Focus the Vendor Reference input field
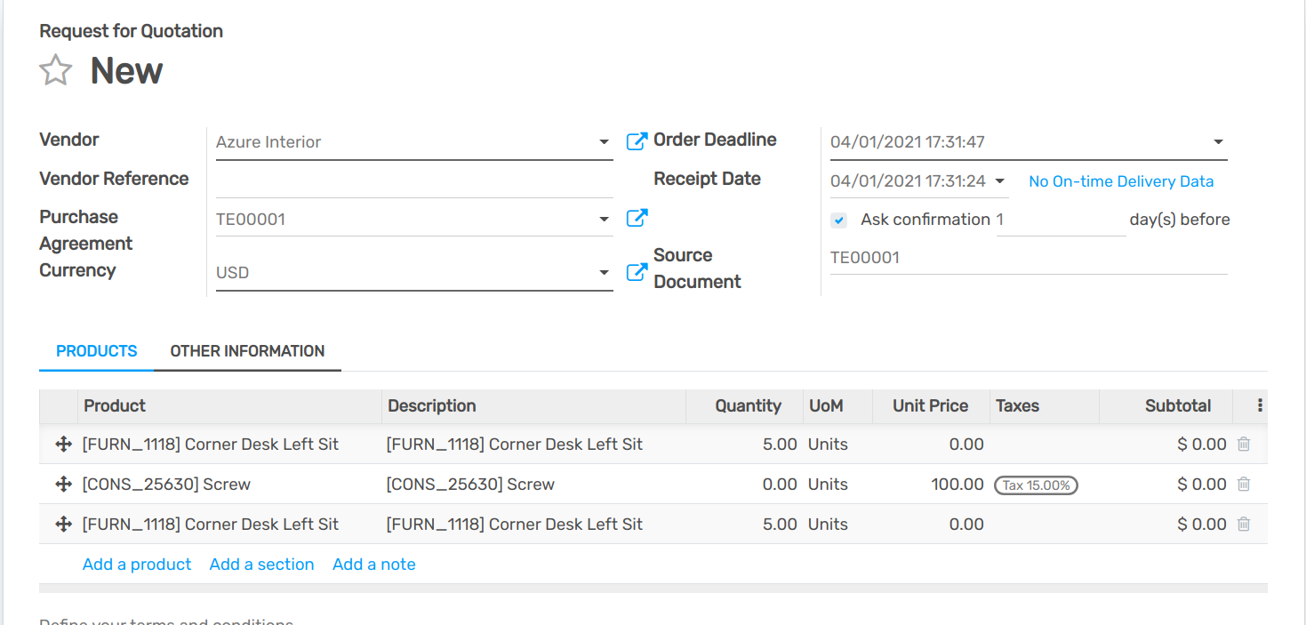Screen dimensions: 1306x625 pos(414,180)
